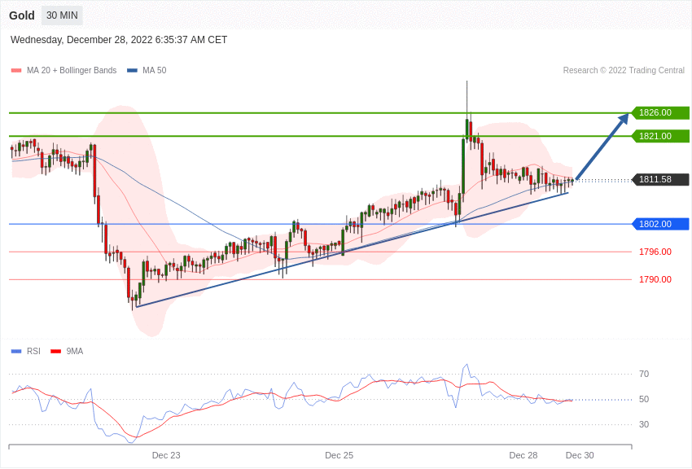Viewport: 692px width, 469px height.
Task: Click the MA 20 + Bollinger Bands legend label
Action: tap(72, 70)
